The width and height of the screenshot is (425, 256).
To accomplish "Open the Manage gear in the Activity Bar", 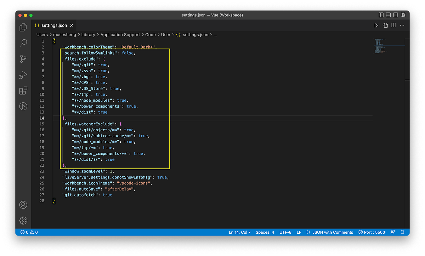I will [x=23, y=220].
